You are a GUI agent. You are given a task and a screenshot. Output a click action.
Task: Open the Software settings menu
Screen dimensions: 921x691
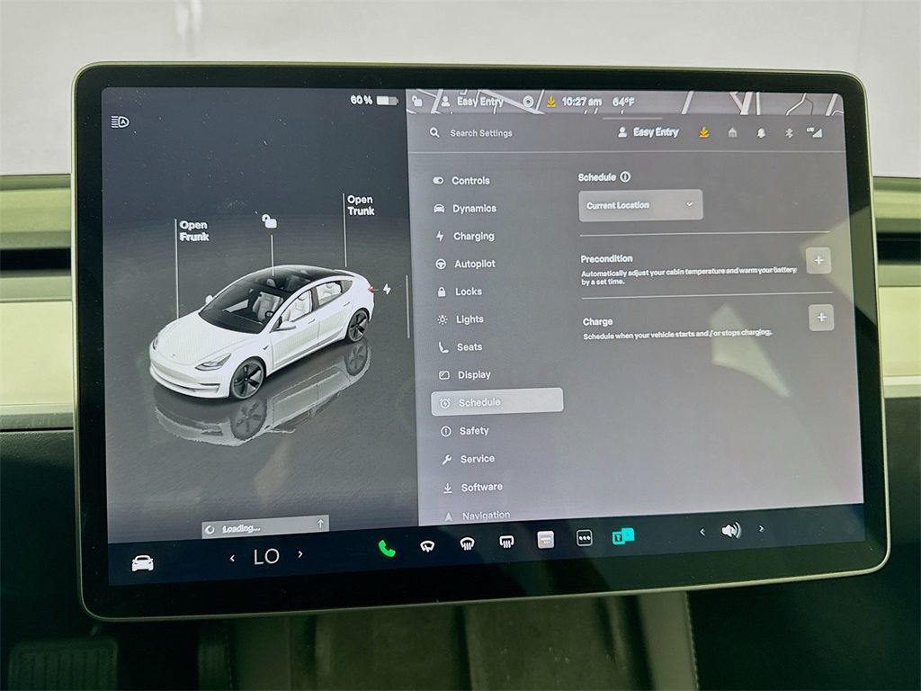click(x=473, y=487)
